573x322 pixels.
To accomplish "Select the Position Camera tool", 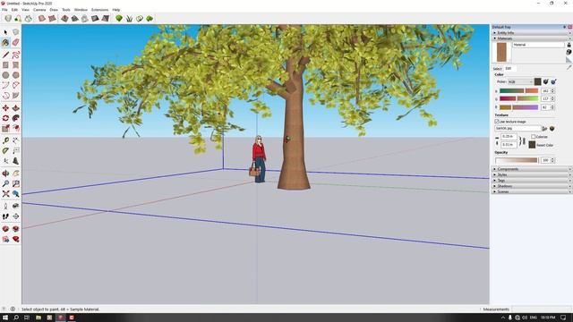I will coord(5,207).
